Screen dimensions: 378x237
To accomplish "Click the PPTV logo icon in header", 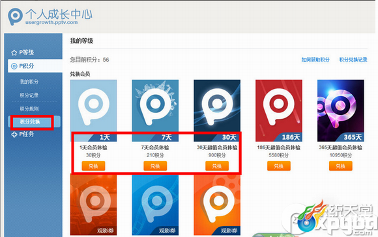I will click(x=15, y=16).
